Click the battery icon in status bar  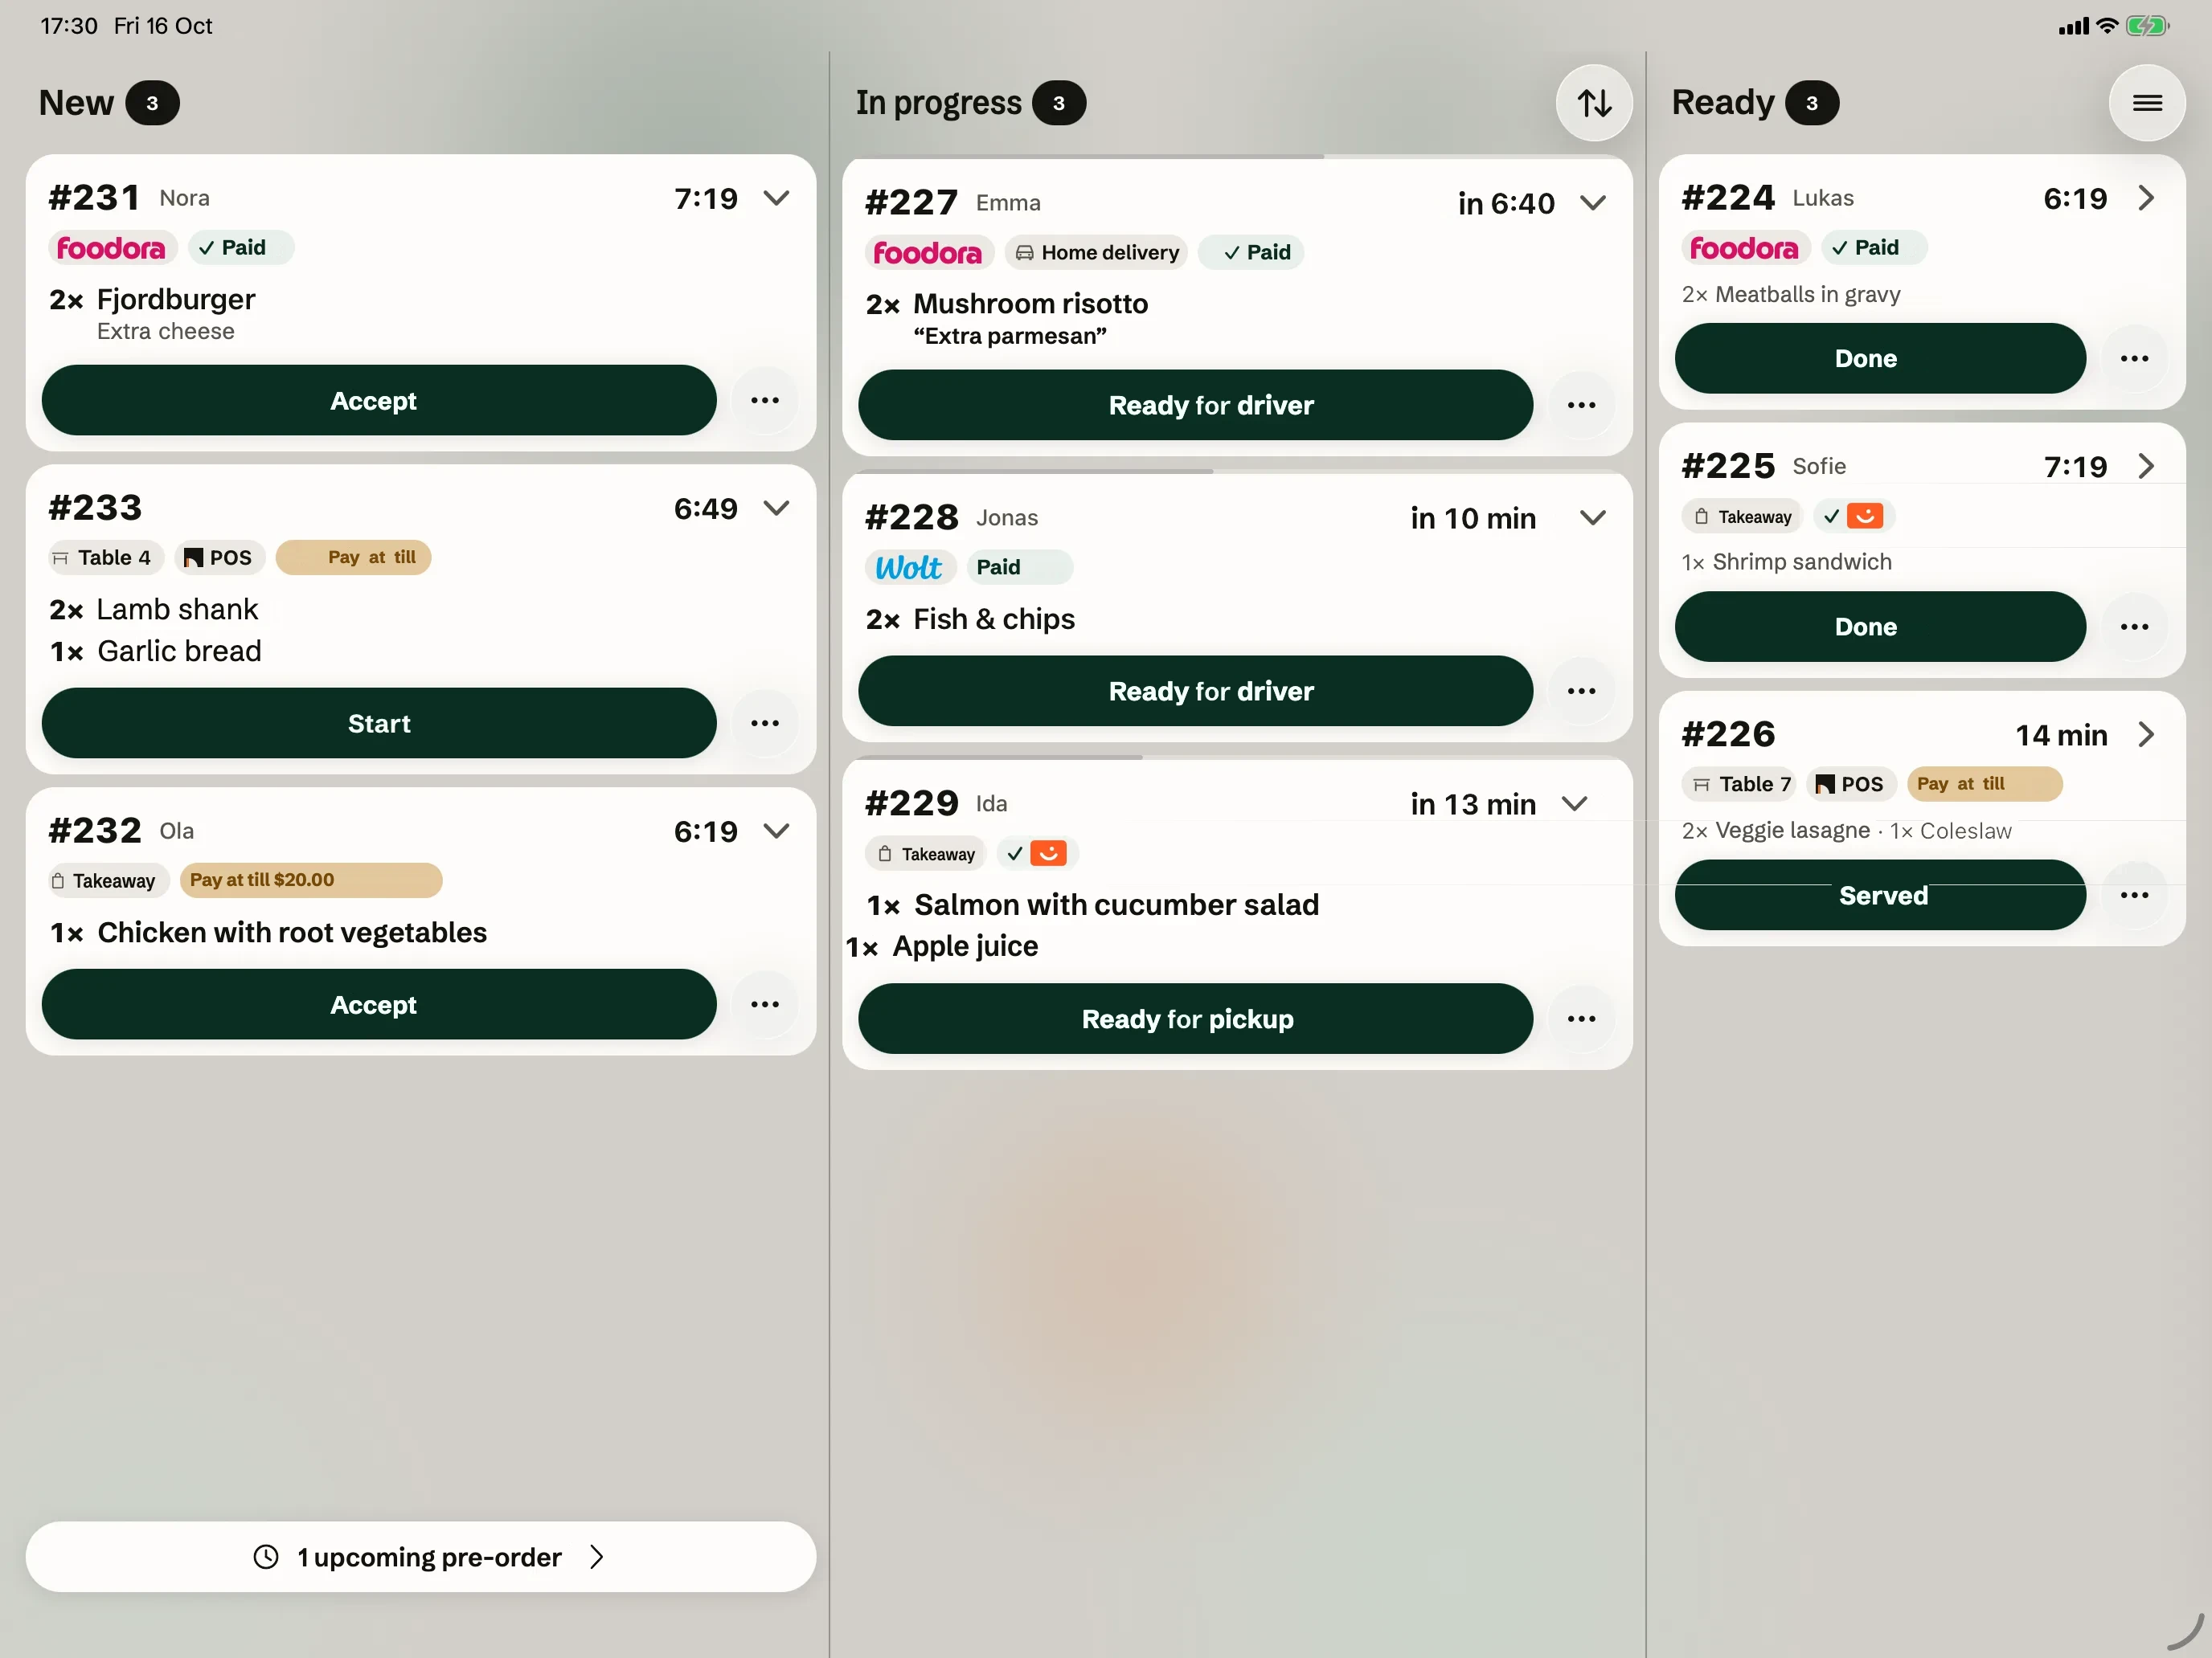coord(2146,26)
